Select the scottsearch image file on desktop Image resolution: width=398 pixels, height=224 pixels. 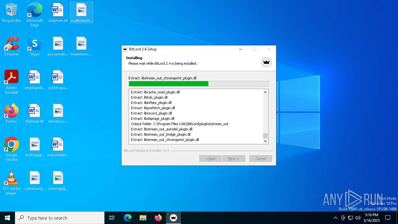(81, 13)
